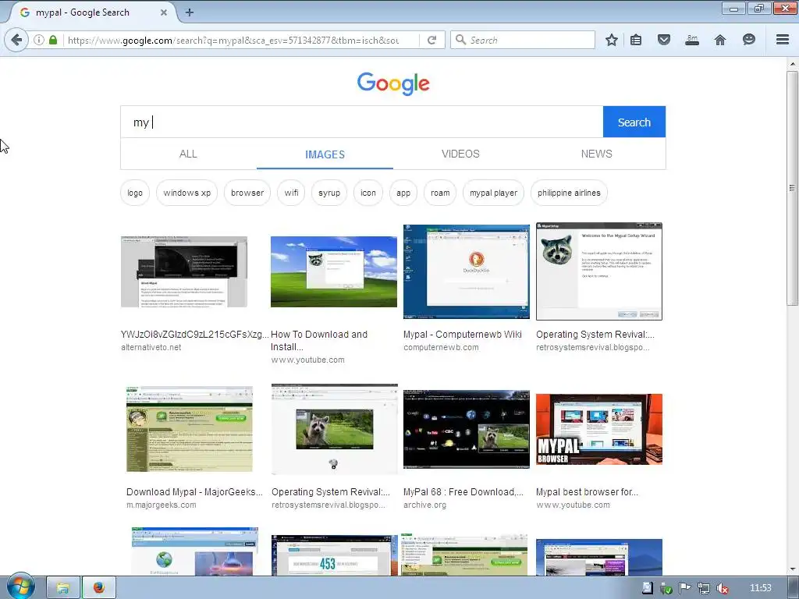Open the MYPAL BROWSER youtube thumbnail
The height and width of the screenshot is (599, 799).
599,429
